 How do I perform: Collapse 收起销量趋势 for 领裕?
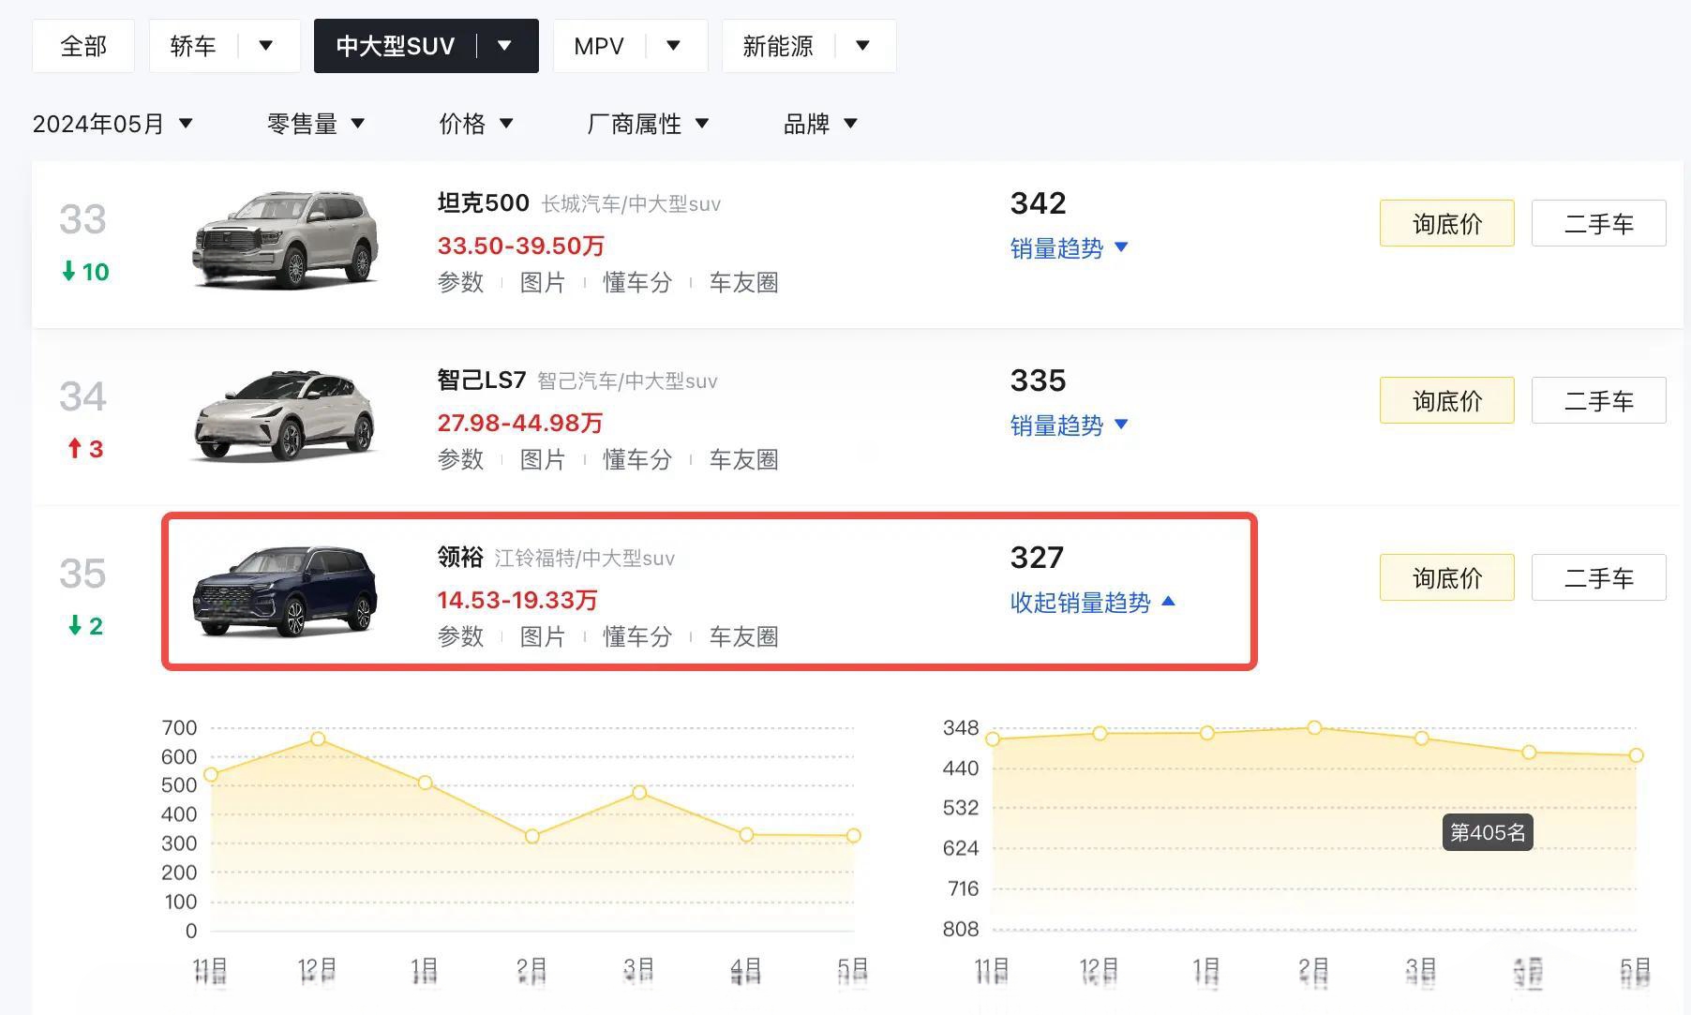[1093, 603]
